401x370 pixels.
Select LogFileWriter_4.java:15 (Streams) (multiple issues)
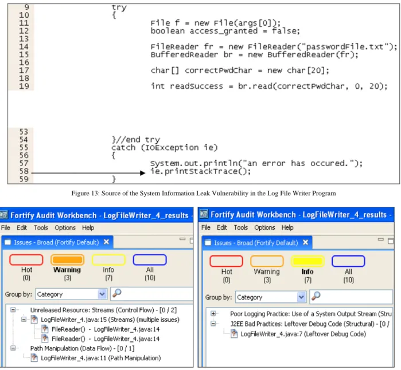point(110,320)
